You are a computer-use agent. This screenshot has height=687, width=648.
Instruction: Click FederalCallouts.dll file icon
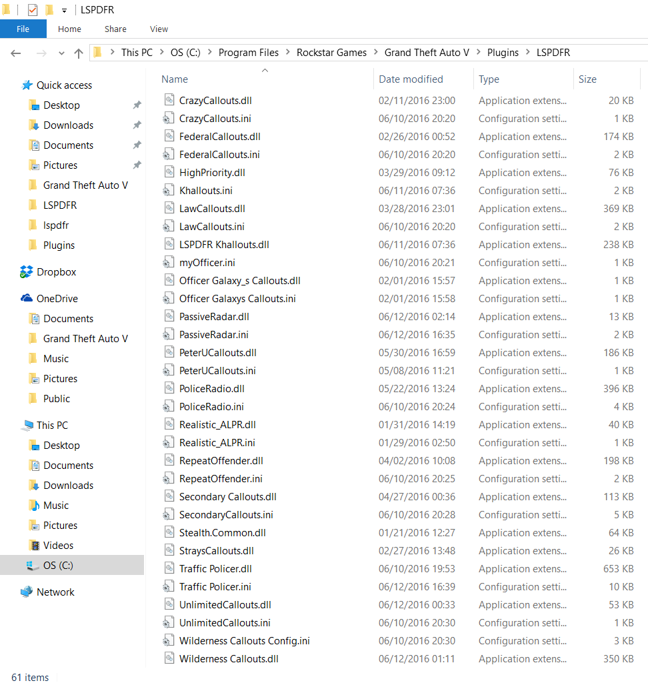point(169,136)
